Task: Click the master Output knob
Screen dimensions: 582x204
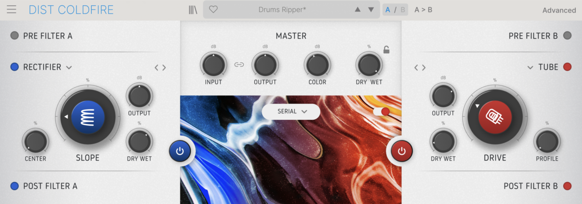Action: [265, 64]
